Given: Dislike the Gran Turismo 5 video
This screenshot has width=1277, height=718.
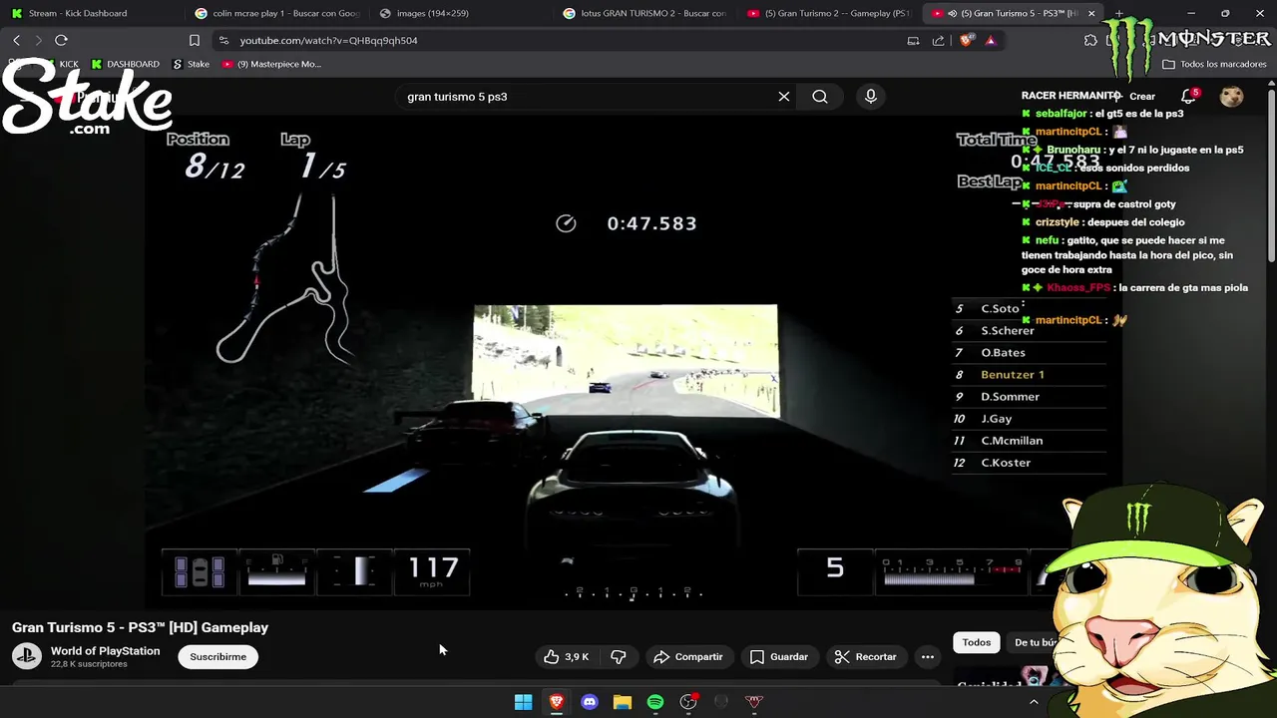Looking at the screenshot, I should tap(619, 656).
